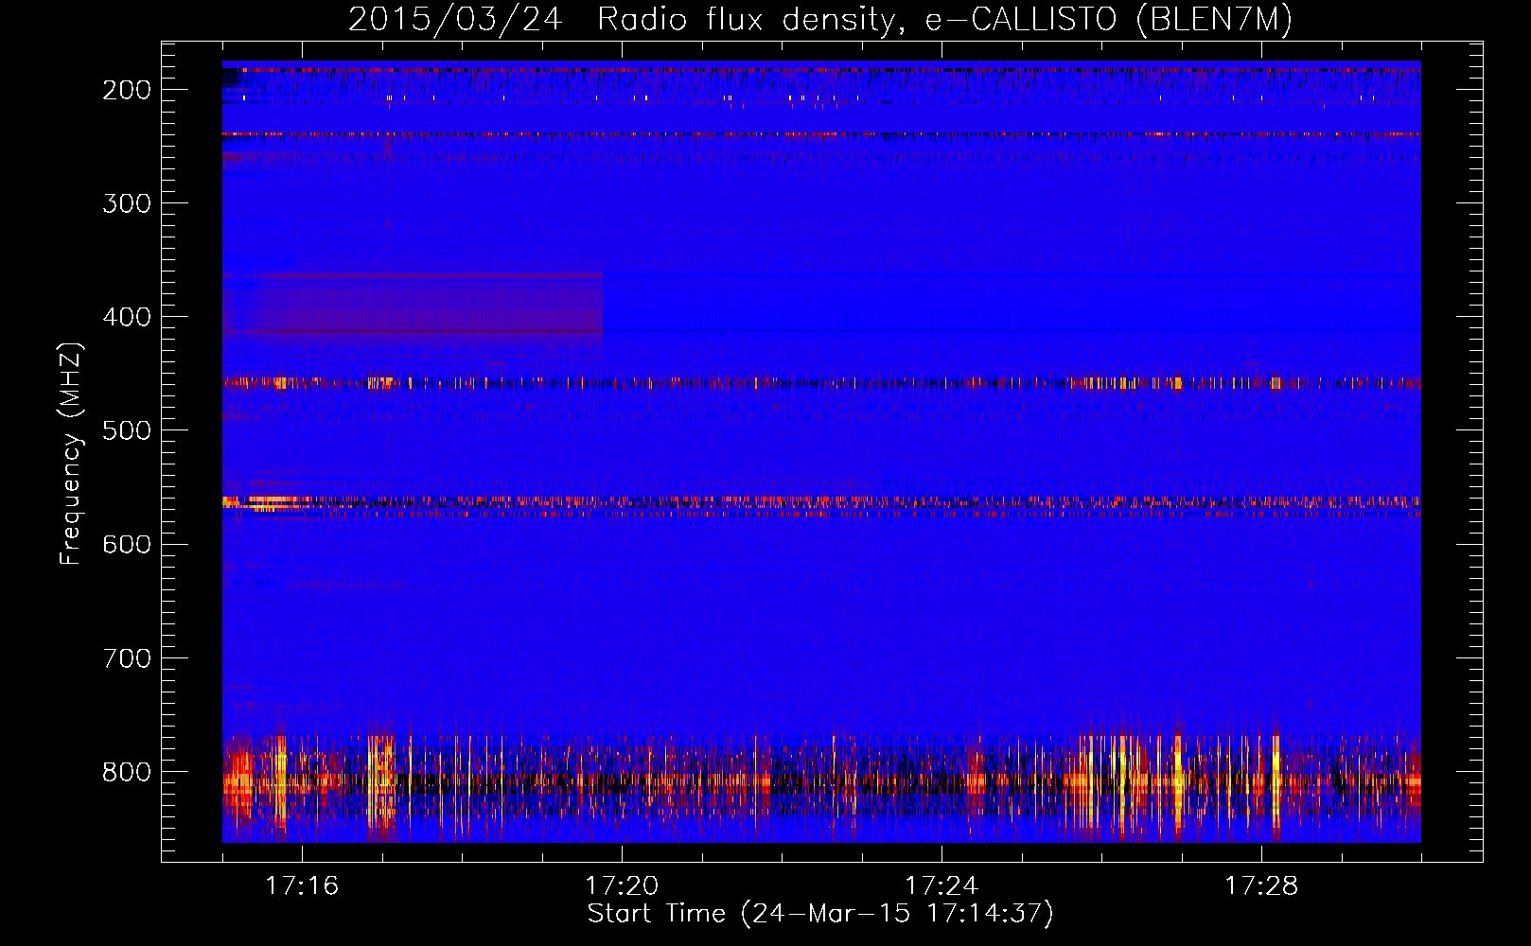Select the 400 frequency tick label
The width and height of the screenshot is (1531, 946).
pos(127,317)
